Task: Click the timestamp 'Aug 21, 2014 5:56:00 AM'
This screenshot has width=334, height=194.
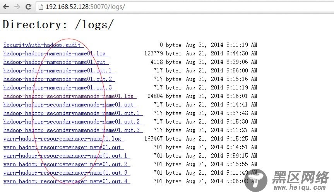Action: point(221,70)
